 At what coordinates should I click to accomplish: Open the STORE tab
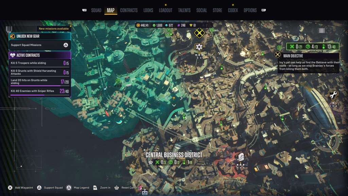217,10
